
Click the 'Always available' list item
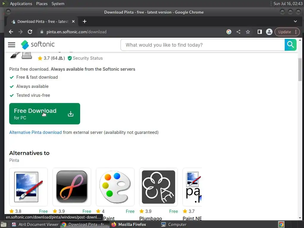coord(32,86)
